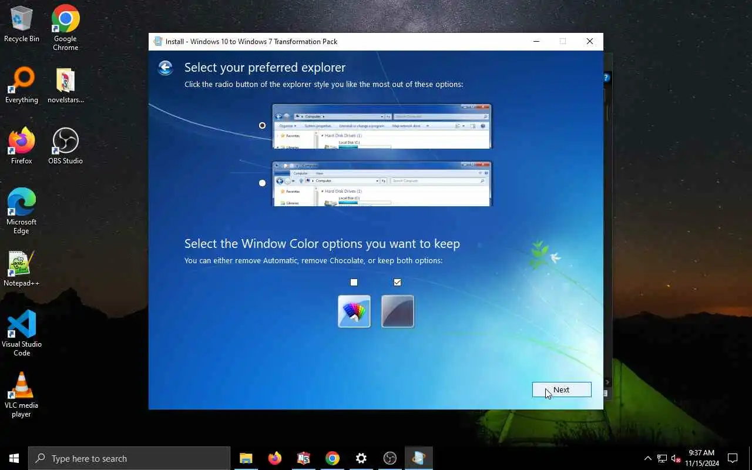Screen dimensions: 752x470
Task: Click the taskbar search box
Action: (129, 458)
